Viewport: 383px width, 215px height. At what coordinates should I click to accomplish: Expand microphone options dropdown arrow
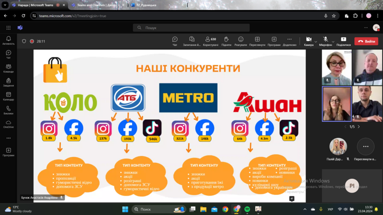click(333, 42)
